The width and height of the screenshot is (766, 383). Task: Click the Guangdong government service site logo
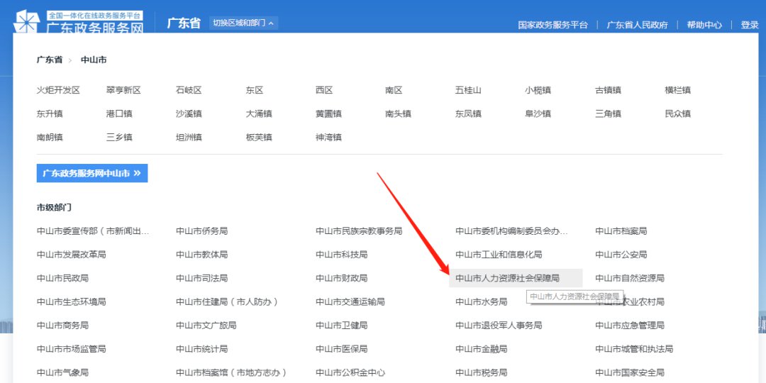click(78, 23)
